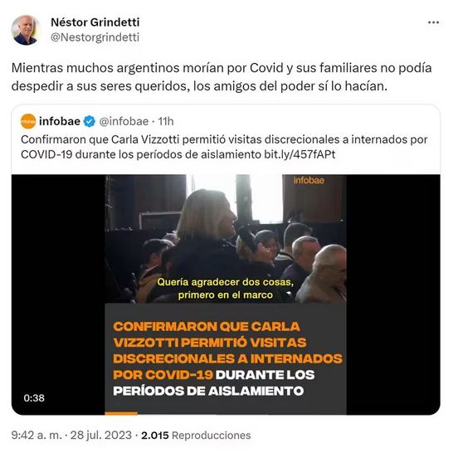Click the 28 jul. 2023 date
468x472 pixels.
(x=101, y=436)
